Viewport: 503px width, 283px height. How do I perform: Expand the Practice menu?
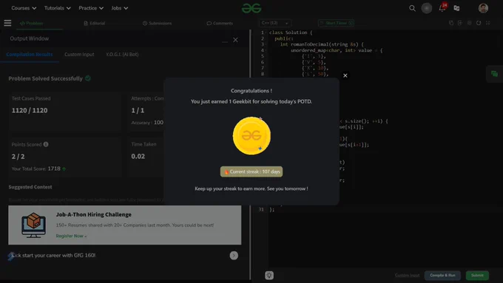(x=91, y=8)
